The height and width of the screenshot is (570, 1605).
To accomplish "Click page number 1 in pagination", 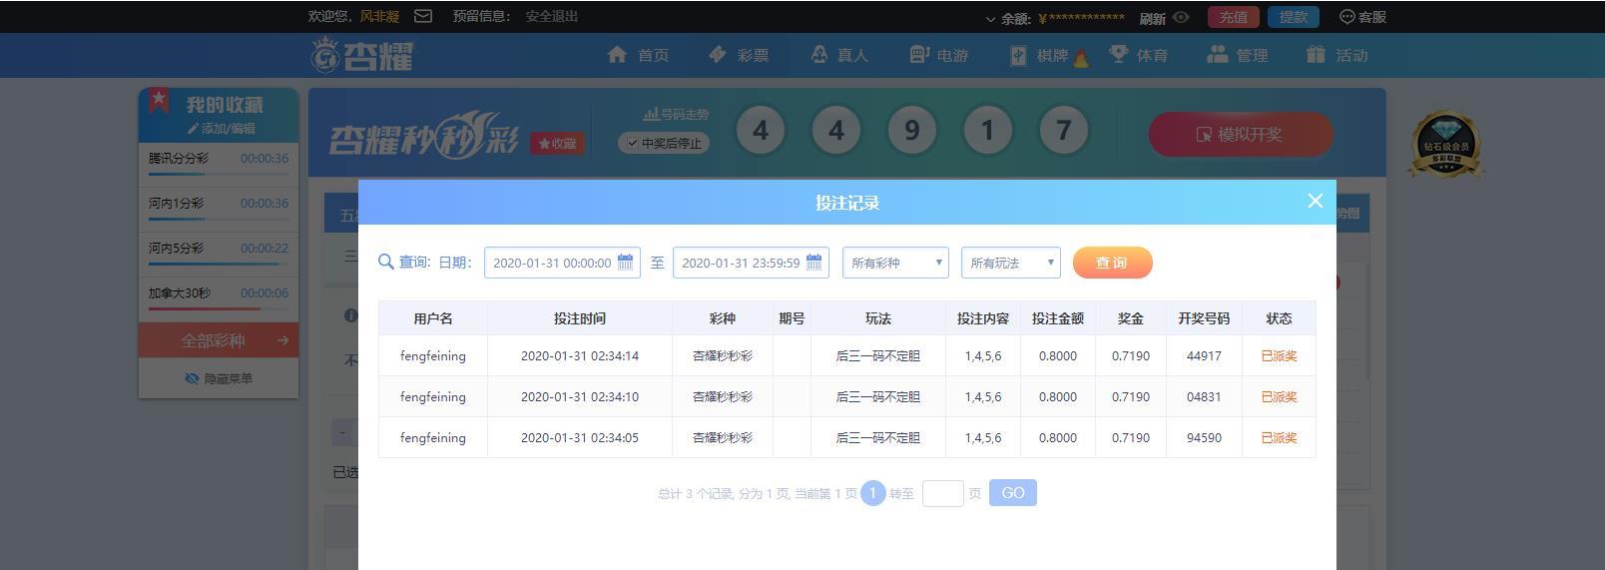I will pos(872,493).
